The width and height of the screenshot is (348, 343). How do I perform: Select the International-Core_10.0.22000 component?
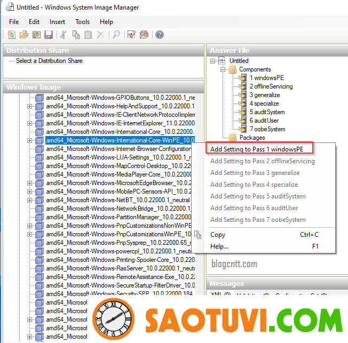(120, 132)
